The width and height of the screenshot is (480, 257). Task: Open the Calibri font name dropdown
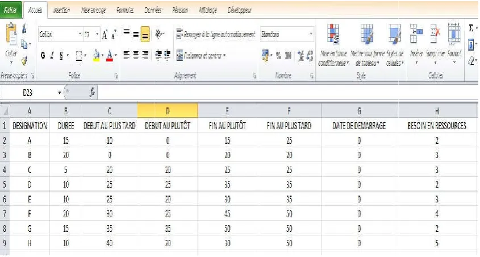tap(80, 34)
